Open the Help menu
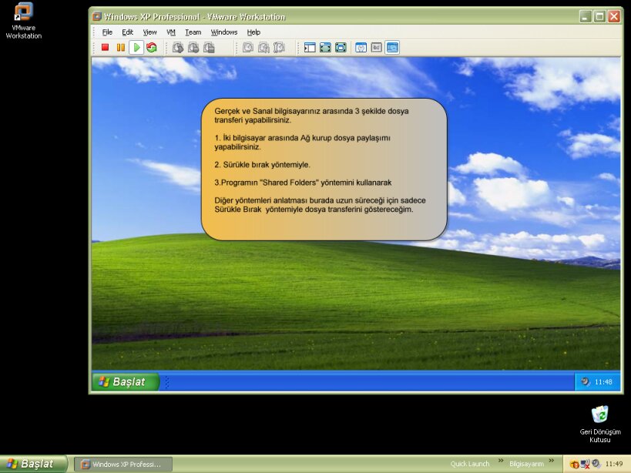 [x=253, y=32]
